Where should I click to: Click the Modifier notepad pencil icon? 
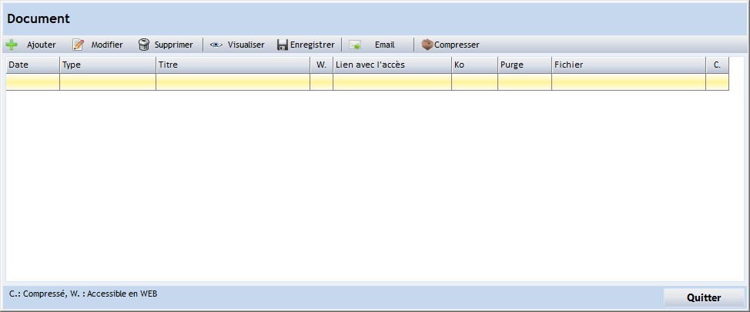[78, 45]
